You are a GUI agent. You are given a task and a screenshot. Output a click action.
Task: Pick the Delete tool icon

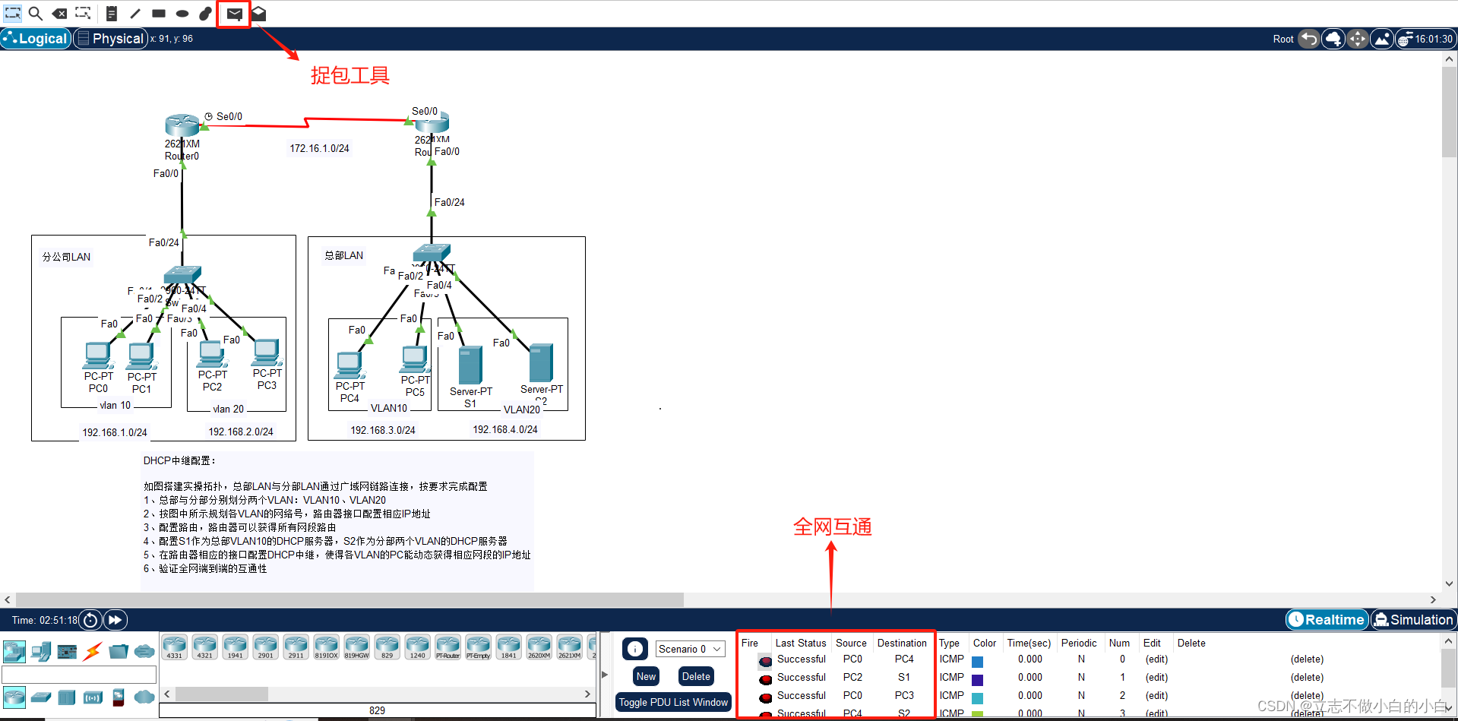(x=59, y=13)
